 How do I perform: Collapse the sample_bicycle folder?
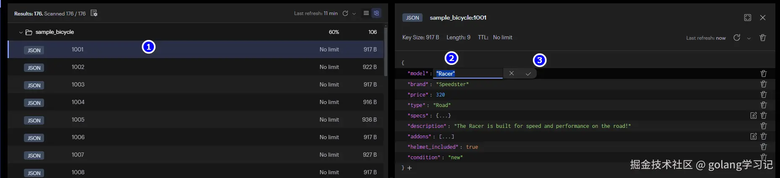point(21,32)
